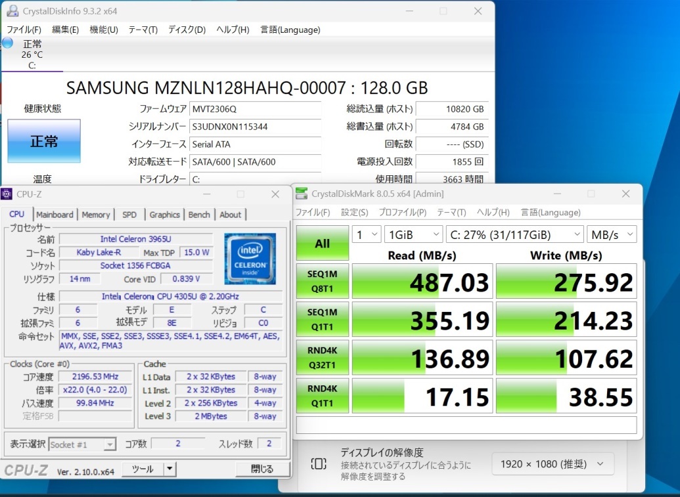
Task: Open the test size dropdown showing 1GiB
Action: (x=413, y=234)
